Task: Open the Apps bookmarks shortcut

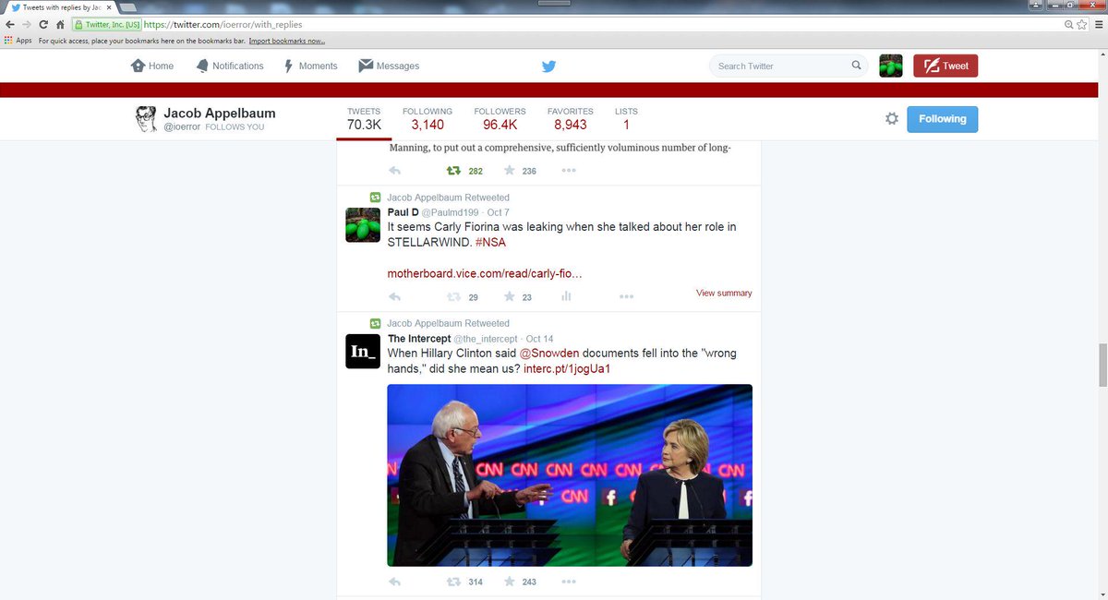Action: (18, 41)
